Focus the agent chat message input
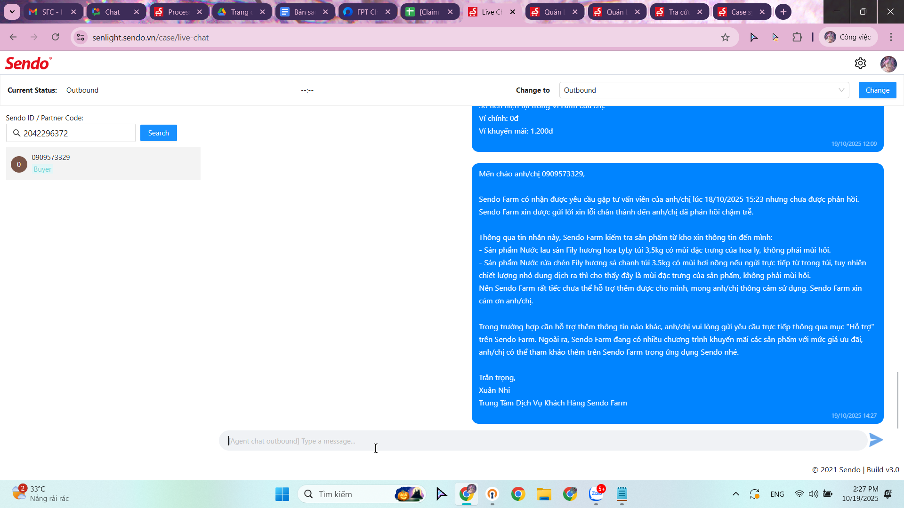Viewport: 904px width, 508px height. pos(541,441)
